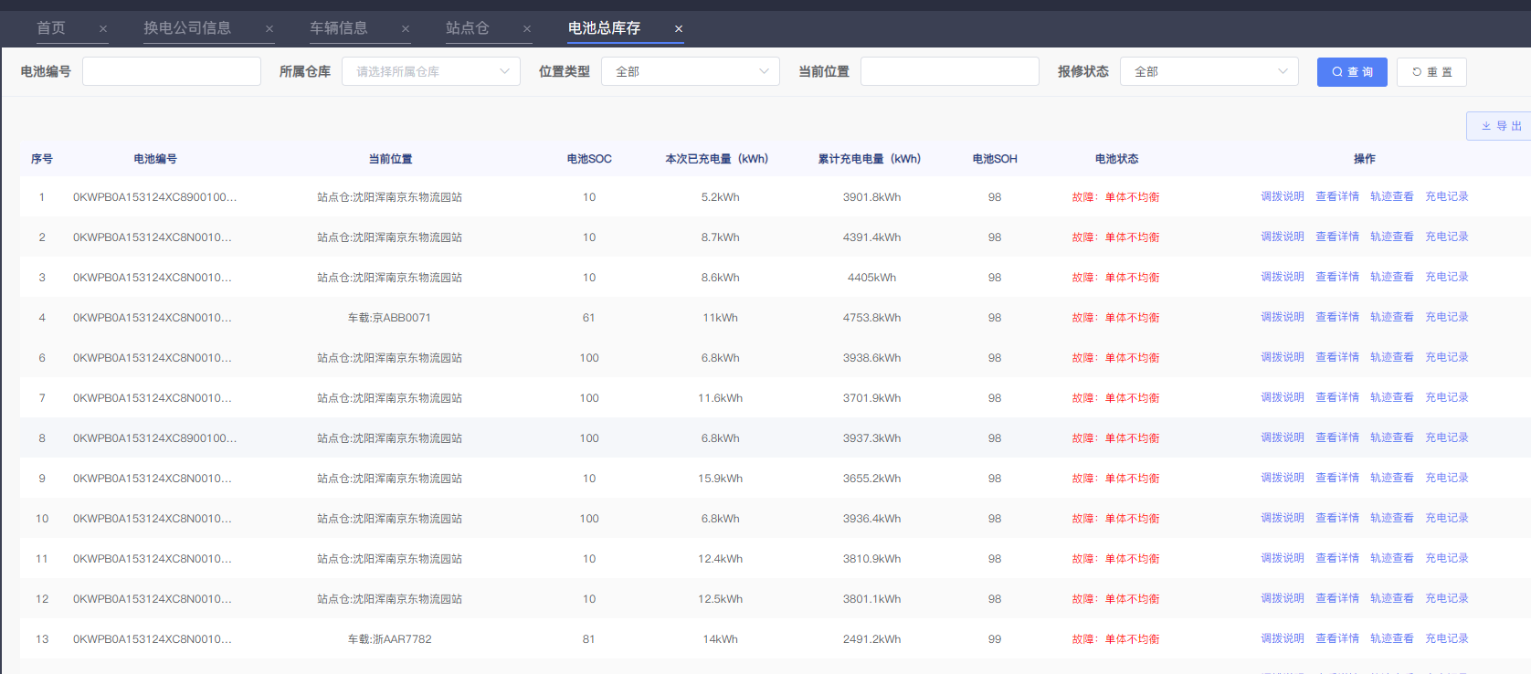Expand the 报修状态 dropdown
The width and height of the screenshot is (1531, 674).
pos(1209,71)
